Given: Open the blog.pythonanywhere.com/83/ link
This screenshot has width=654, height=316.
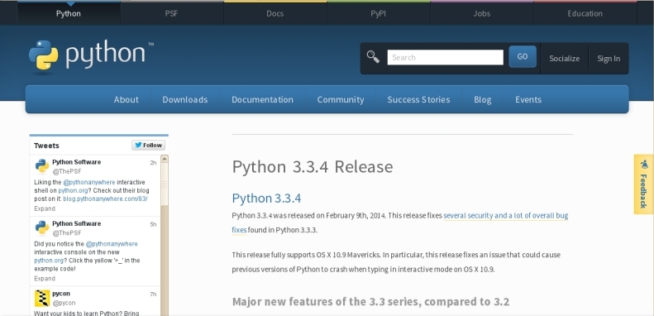Looking at the screenshot, I should click(x=105, y=199).
